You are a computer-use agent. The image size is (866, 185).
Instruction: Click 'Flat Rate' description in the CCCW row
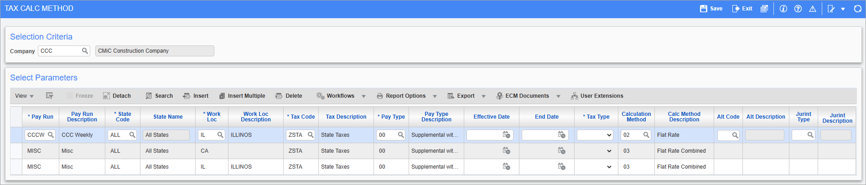668,135
